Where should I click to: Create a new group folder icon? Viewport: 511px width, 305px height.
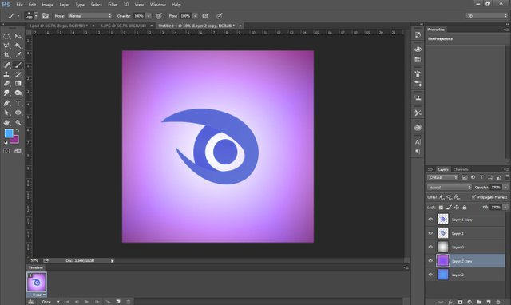[x=479, y=302]
